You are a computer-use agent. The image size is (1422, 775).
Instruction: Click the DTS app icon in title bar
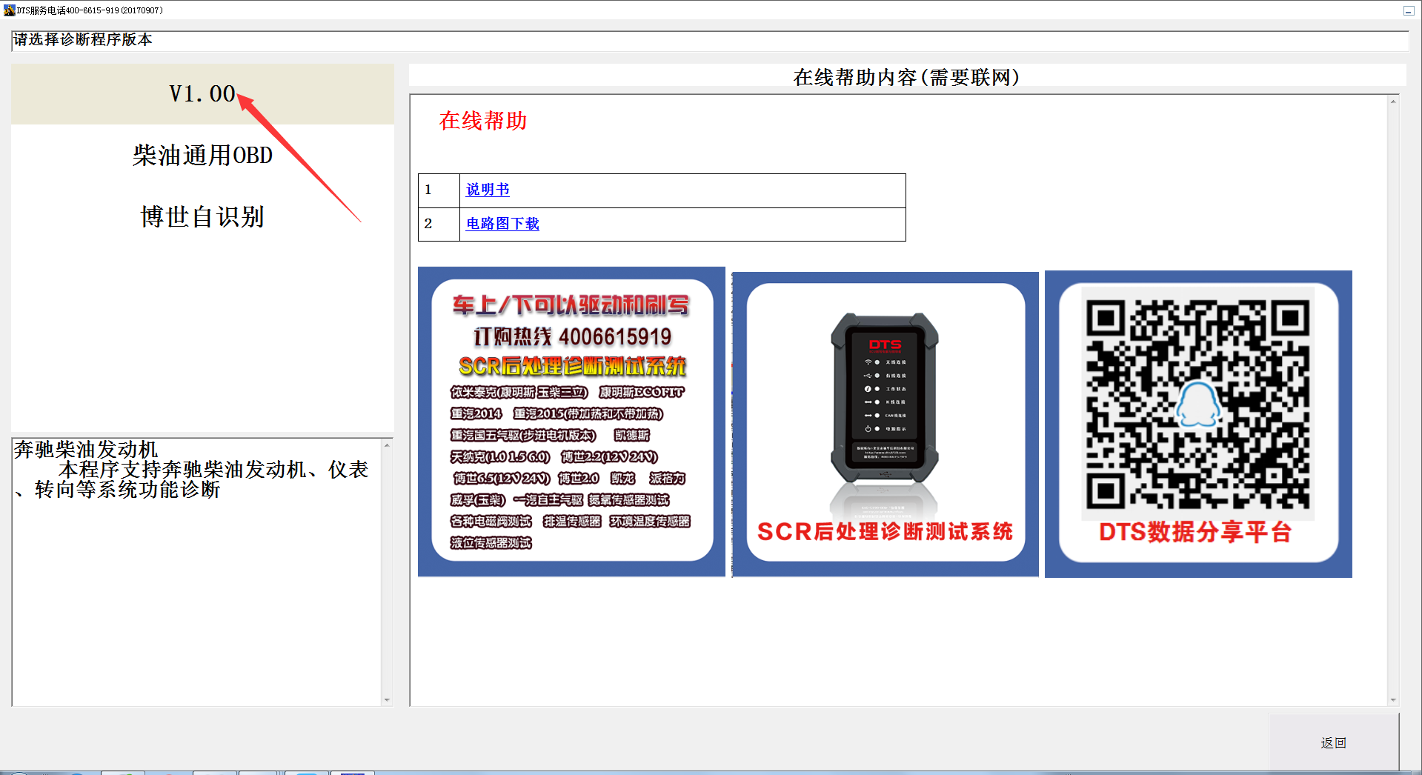[x=9, y=10]
